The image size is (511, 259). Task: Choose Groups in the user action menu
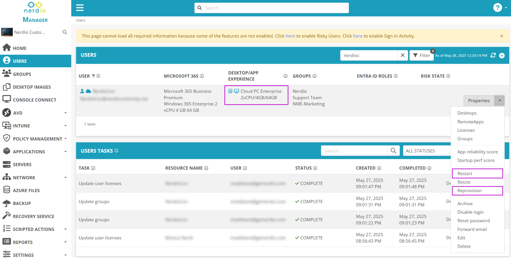[465, 139]
